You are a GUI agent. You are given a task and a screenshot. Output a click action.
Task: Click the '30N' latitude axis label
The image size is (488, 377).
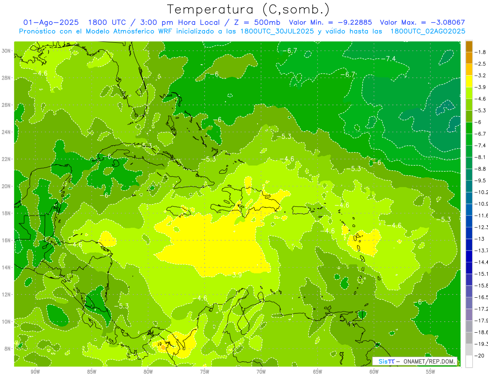point(7,51)
